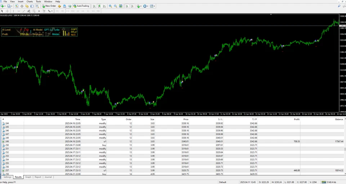
Task: Open the Terminal panel icon
Action: point(32,6)
